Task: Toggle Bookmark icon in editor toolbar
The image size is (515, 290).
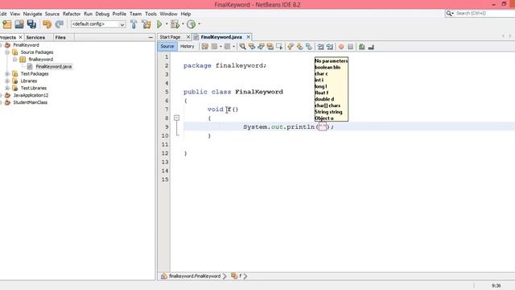Action: 309,47
